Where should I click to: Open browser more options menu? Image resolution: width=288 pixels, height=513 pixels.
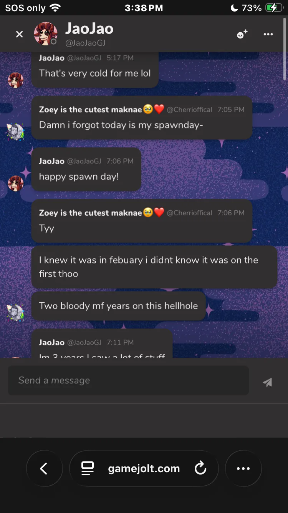(x=243, y=468)
